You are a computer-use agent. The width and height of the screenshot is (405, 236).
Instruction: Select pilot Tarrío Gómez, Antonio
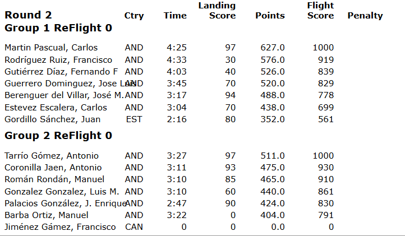click(52, 156)
